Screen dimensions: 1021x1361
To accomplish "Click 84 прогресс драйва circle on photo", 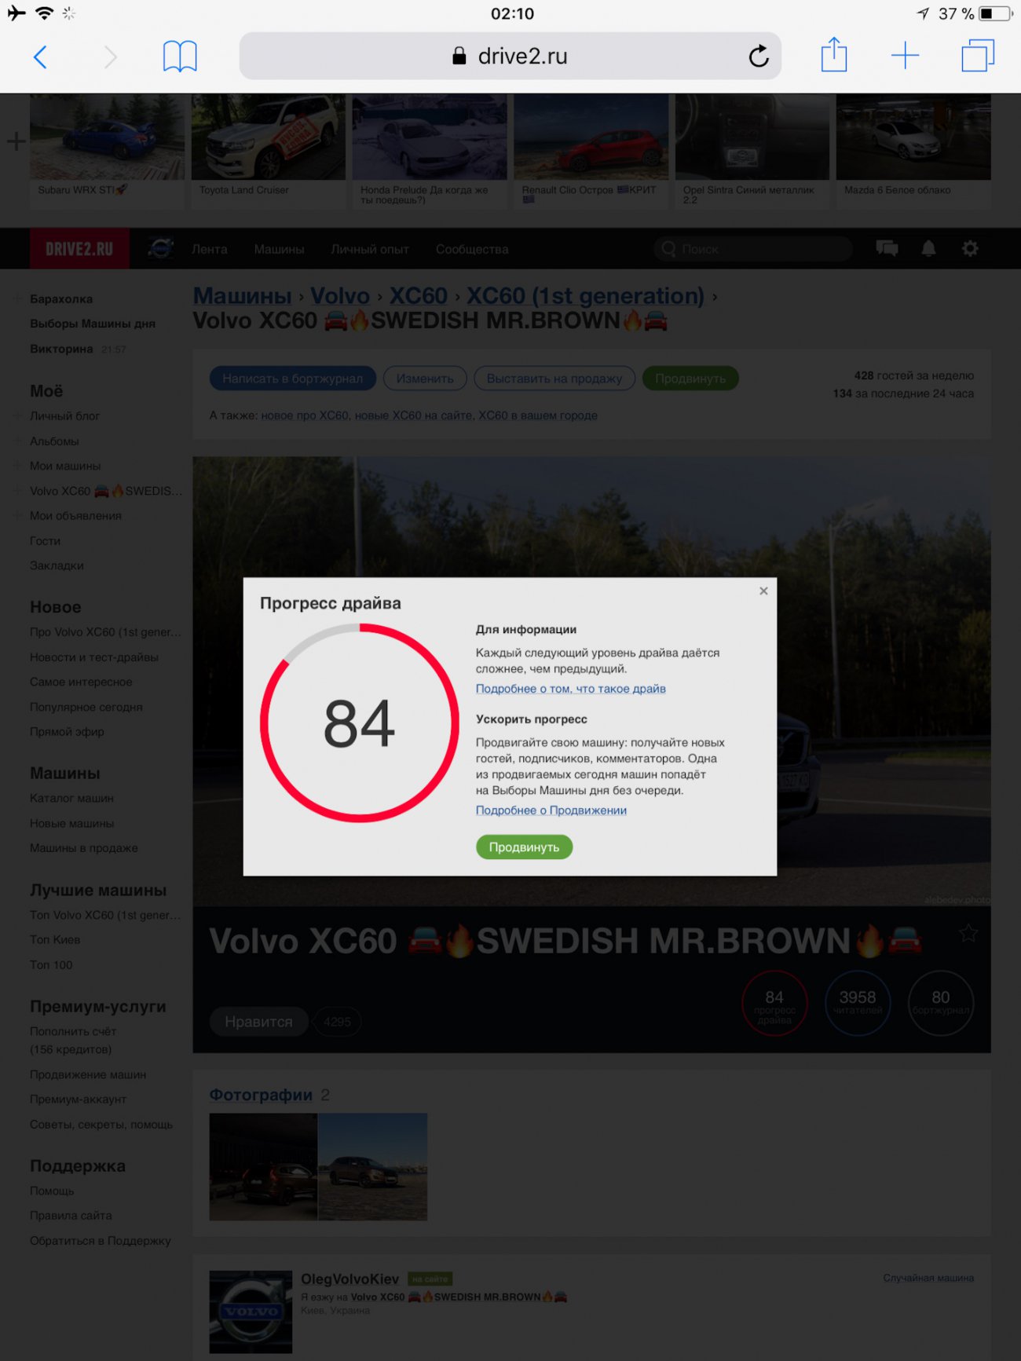I will 774,1003.
